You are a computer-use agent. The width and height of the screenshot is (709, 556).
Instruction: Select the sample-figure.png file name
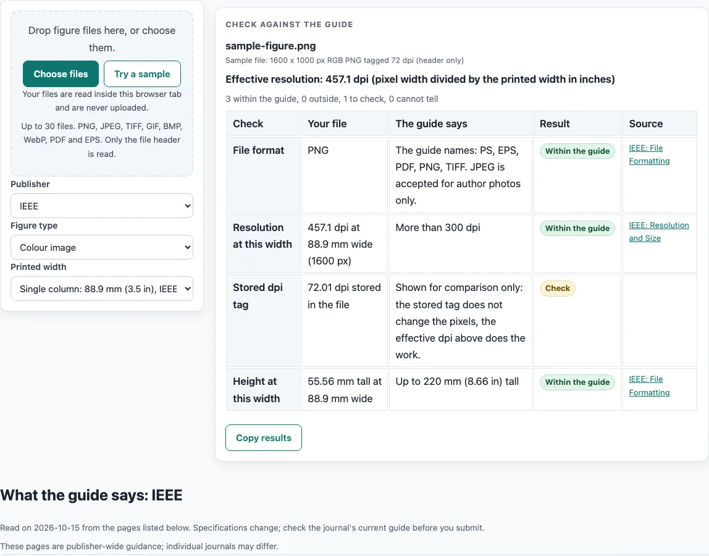271,46
